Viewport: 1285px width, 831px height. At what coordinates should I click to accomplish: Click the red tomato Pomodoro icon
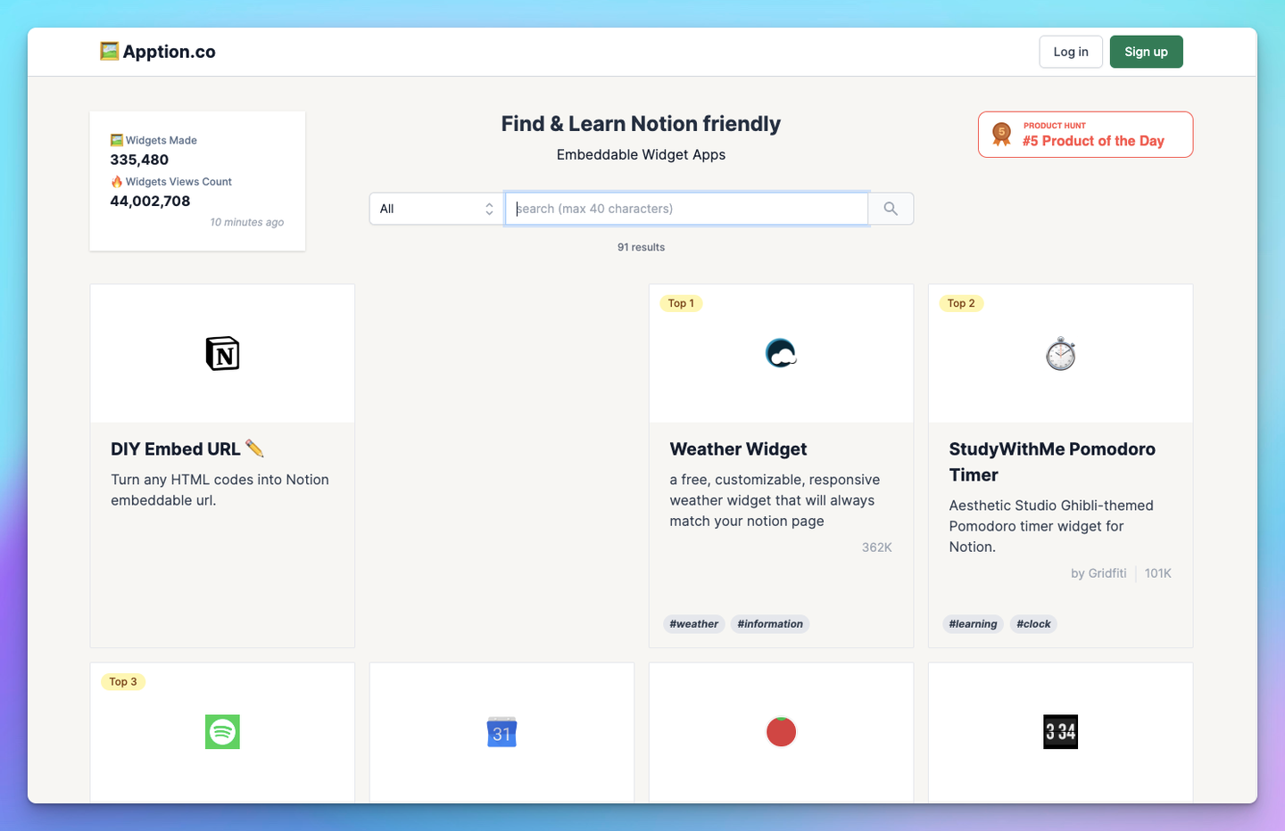(781, 732)
